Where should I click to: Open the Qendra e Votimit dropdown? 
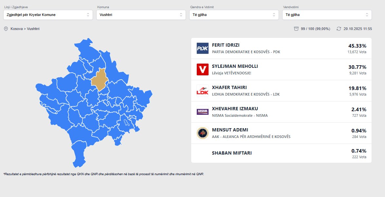click(x=234, y=15)
